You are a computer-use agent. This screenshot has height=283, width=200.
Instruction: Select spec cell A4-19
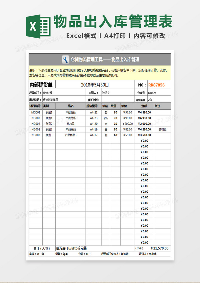(x=94, y=129)
